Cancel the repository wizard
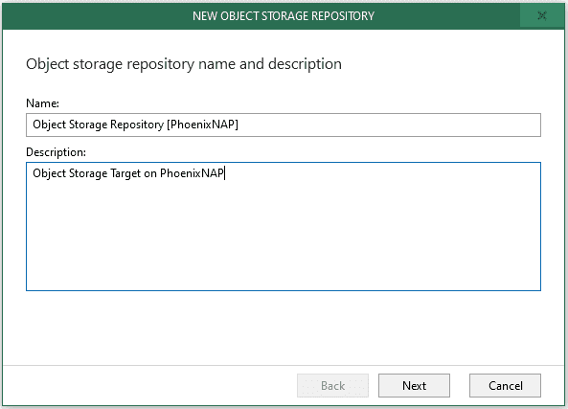This screenshot has width=568, height=409. (505, 385)
